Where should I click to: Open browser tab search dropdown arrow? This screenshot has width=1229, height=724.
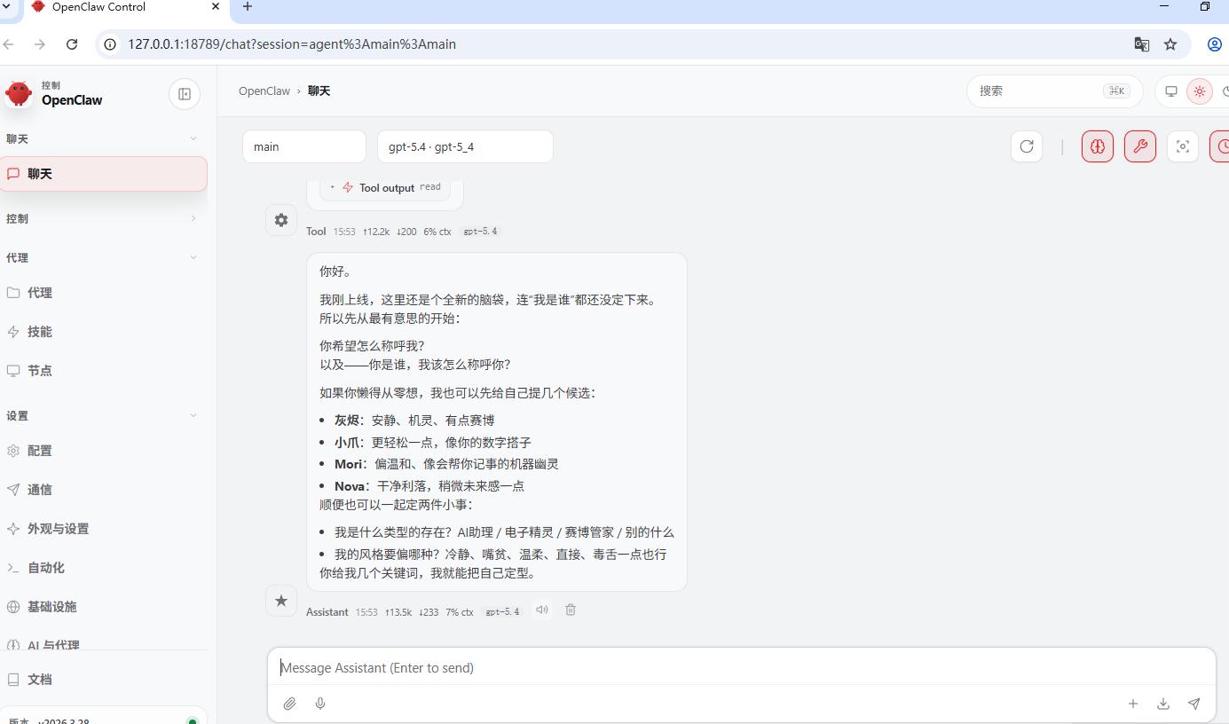(6, 7)
